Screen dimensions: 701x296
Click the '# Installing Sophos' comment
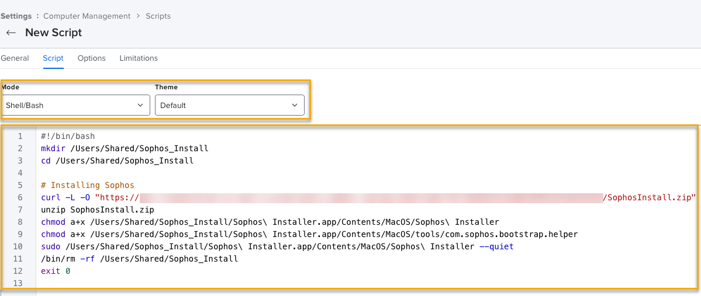88,185
